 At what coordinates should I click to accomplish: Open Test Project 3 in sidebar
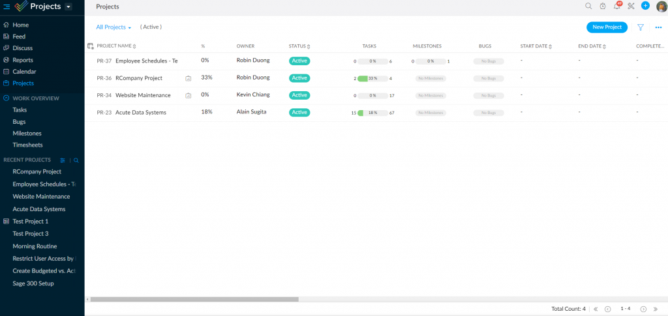(x=31, y=233)
